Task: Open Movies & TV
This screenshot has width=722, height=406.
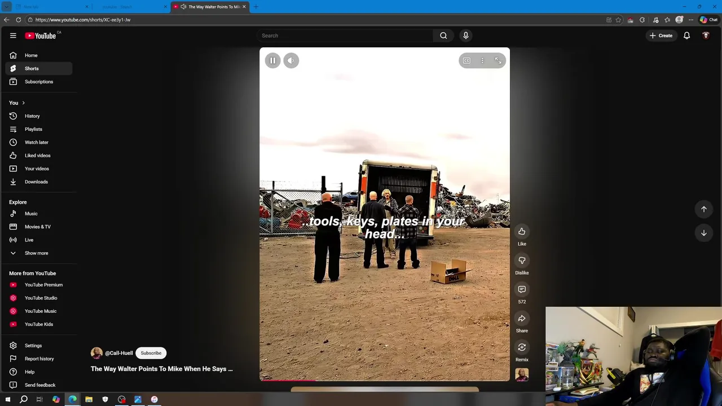Action: tap(39, 227)
